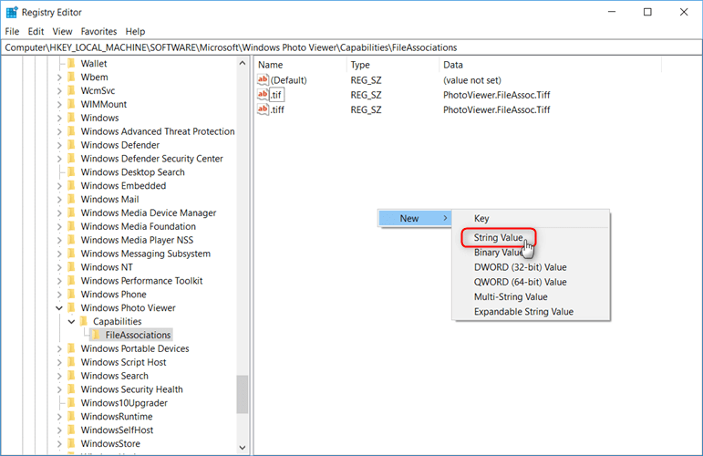Image resolution: width=703 pixels, height=456 pixels.
Task: Select the Windows Desktop Search tree item
Action: coord(133,172)
